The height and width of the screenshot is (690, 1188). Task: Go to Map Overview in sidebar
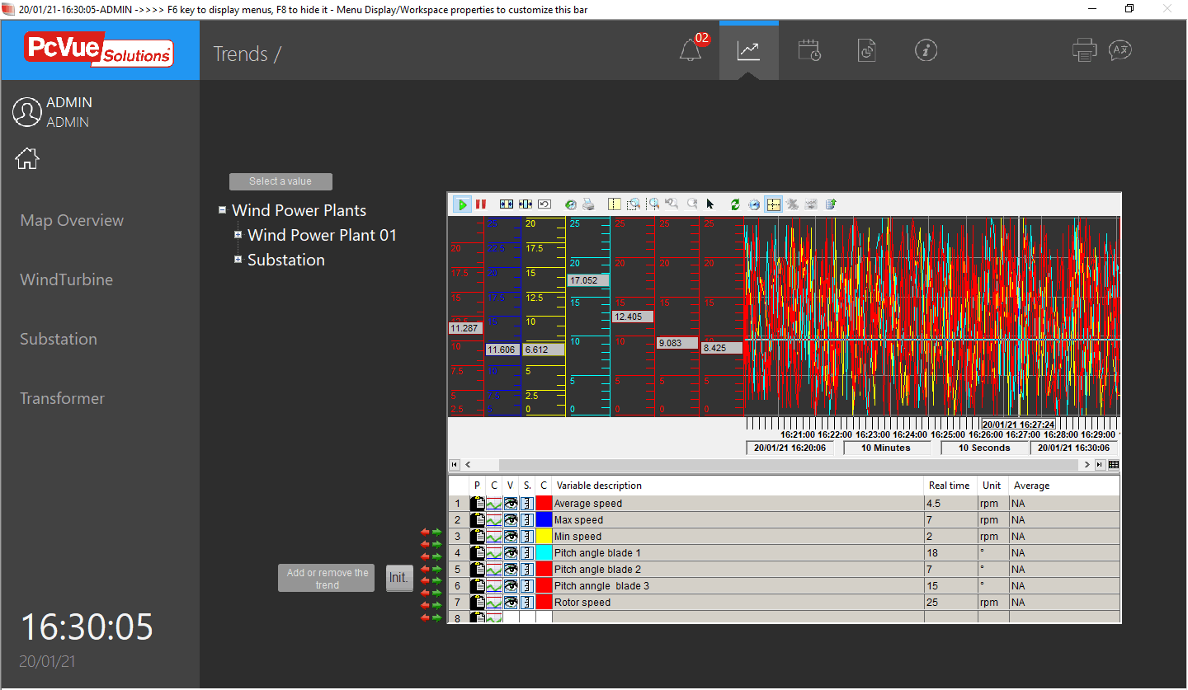[x=72, y=220]
